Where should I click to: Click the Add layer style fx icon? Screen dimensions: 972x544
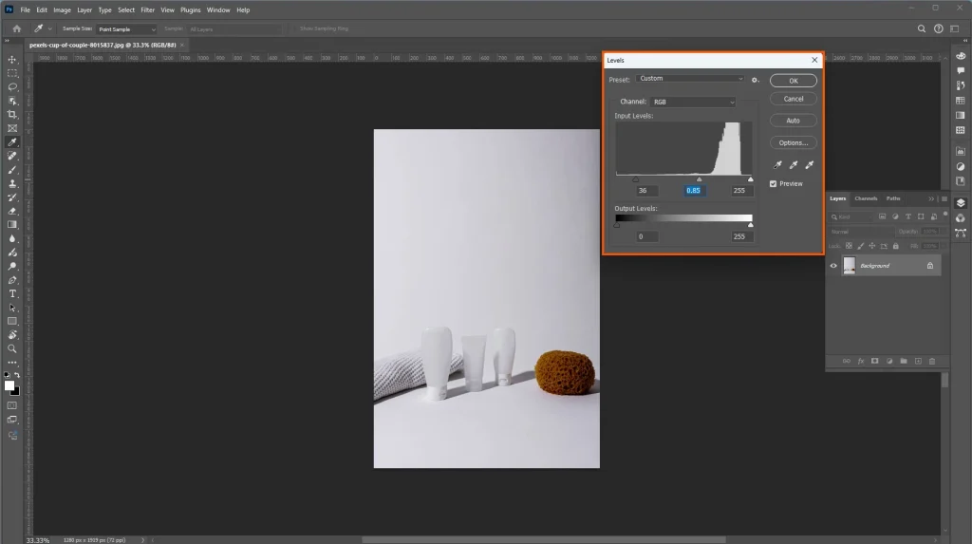860,361
